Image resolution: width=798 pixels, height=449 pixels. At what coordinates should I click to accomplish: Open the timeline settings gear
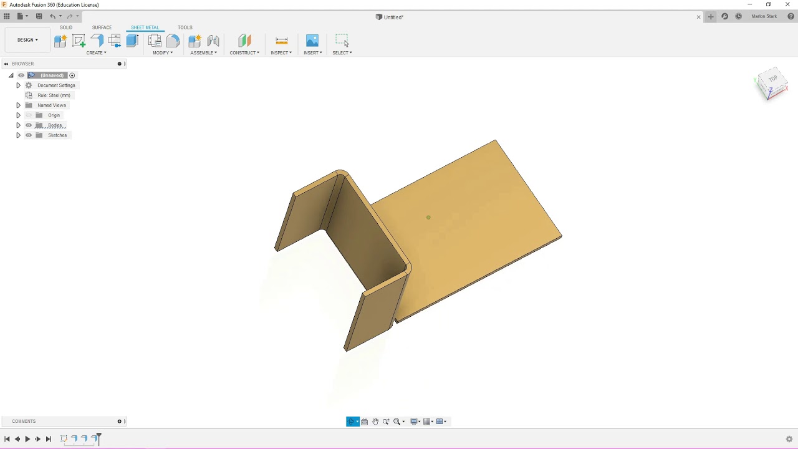click(789, 439)
